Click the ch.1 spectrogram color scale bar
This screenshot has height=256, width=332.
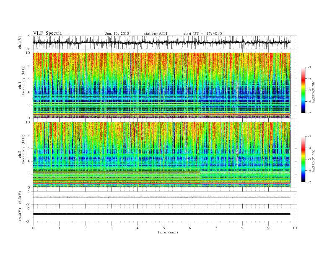303,90
